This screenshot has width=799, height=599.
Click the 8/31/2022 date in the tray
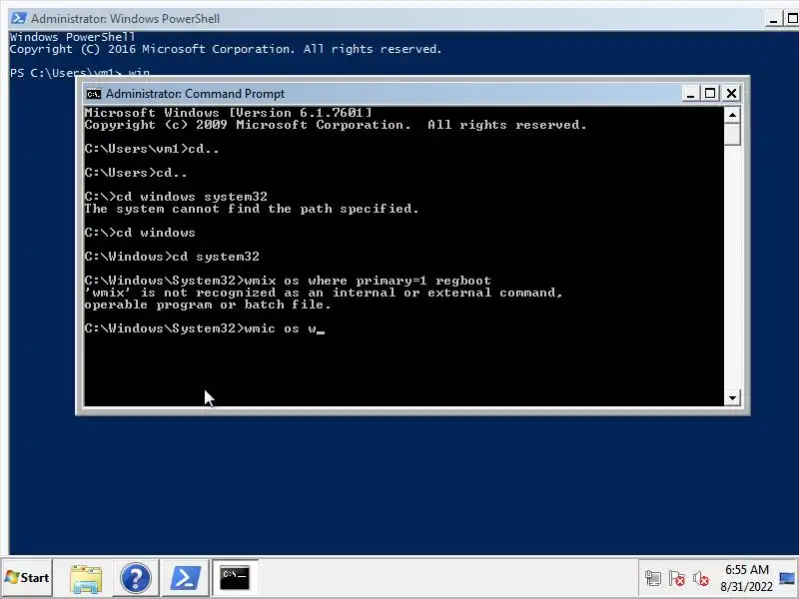click(x=746, y=587)
